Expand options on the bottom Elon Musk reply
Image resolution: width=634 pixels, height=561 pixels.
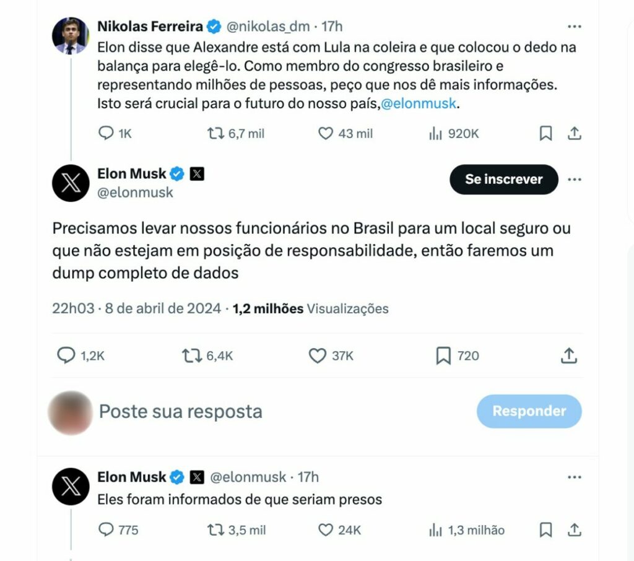[x=575, y=477]
